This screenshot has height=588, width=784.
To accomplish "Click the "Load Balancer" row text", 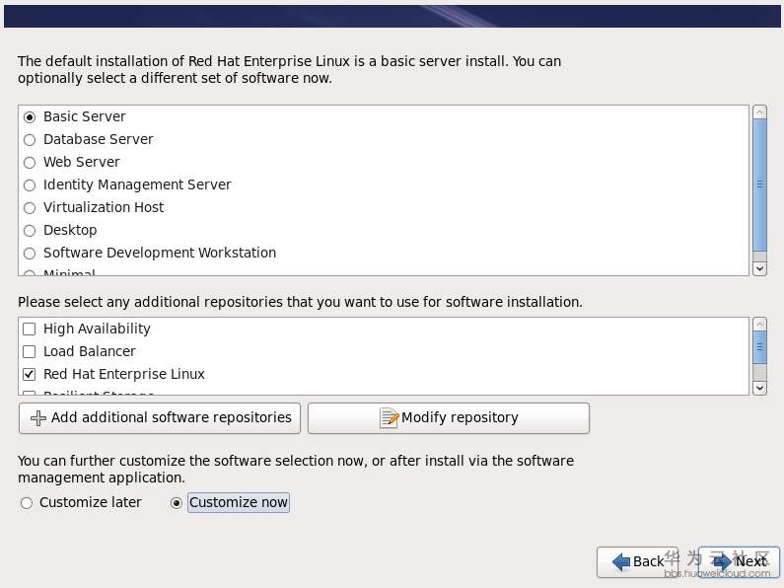I will click(90, 351).
